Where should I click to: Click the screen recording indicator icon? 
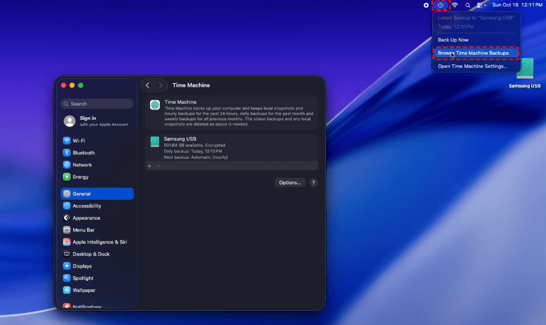coord(426,5)
